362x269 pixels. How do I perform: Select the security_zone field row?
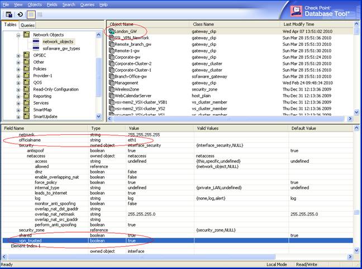tap(178, 230)
